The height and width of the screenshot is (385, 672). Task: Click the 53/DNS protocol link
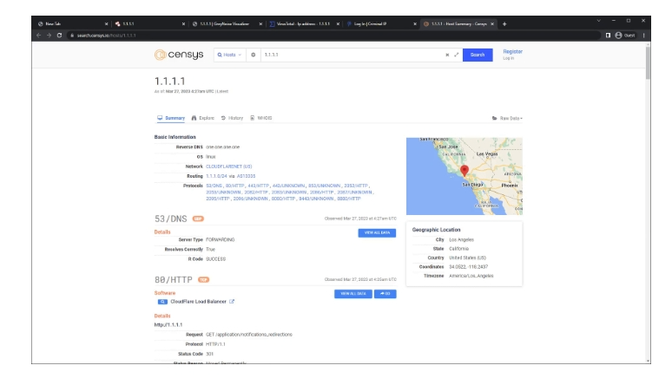214,186
